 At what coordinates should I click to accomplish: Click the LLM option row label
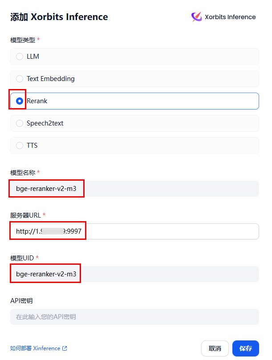pyautogui.click(x=33, y=57)
